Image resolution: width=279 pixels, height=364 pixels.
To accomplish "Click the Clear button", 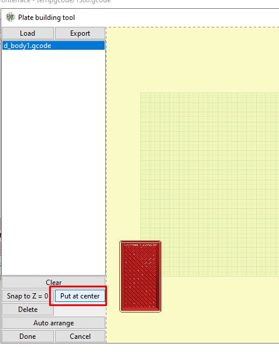I will pos(54,282).
